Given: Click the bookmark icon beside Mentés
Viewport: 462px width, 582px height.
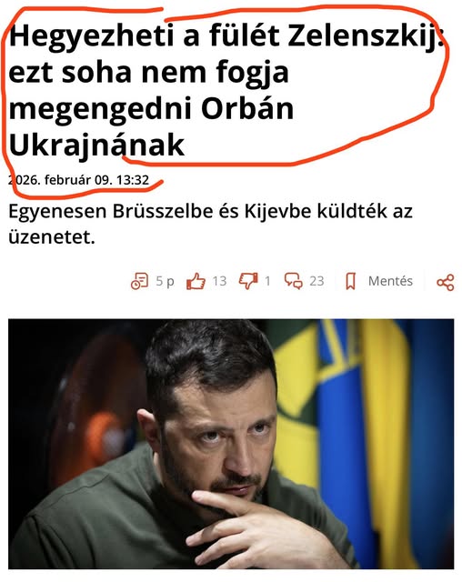Looking at the screenshot, I should (x=351, y=281).
